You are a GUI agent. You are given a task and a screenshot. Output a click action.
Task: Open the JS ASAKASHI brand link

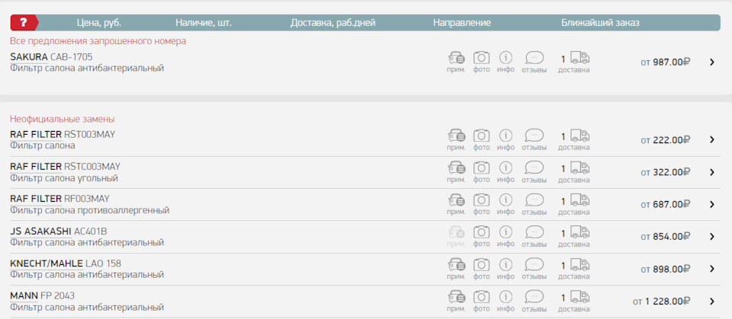tap(40, 231)
